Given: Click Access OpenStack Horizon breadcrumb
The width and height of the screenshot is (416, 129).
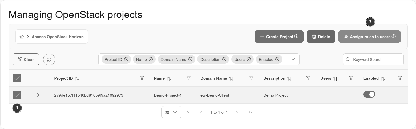Looking at the screenshot, I should [x=58, y=37].
